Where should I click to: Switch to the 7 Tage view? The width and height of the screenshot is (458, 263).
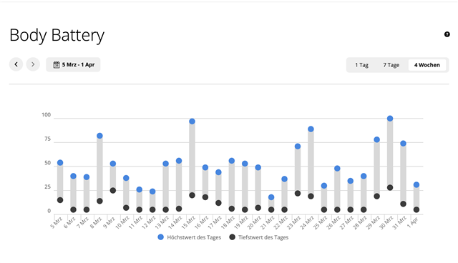click(x=391, y=65)
